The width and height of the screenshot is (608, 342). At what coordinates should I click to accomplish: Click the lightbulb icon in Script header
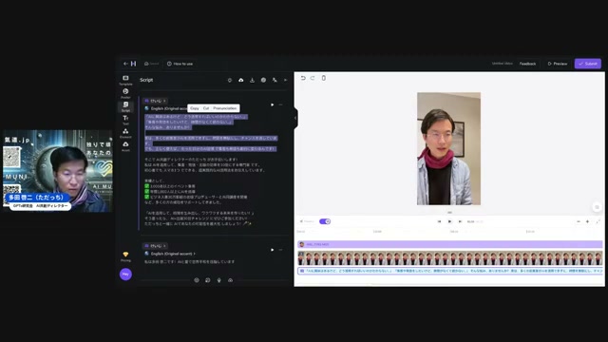click(230, 80)
